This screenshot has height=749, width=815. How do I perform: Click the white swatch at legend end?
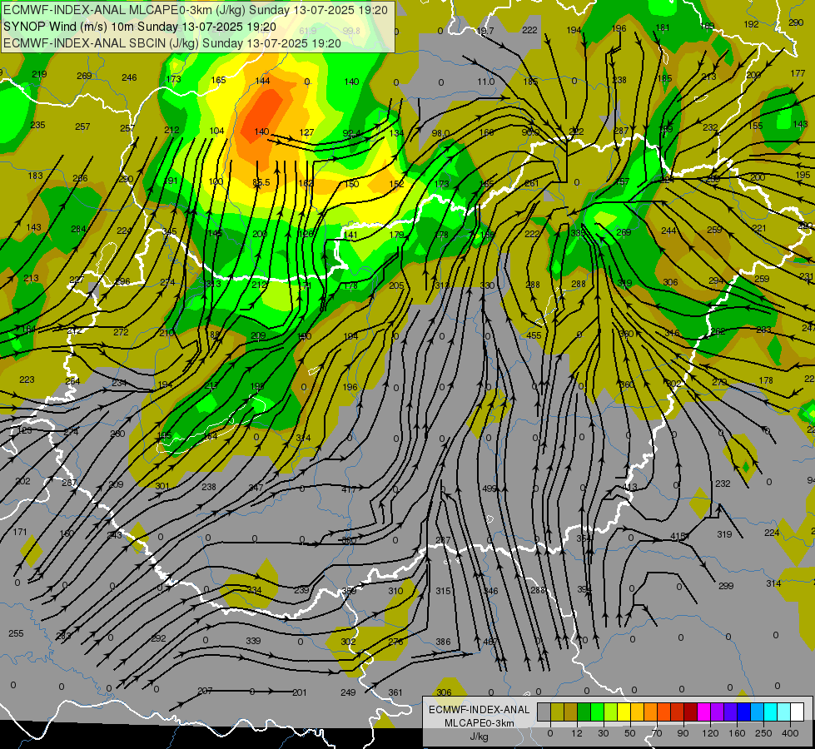pyautogui.click(x=798, y=712)
